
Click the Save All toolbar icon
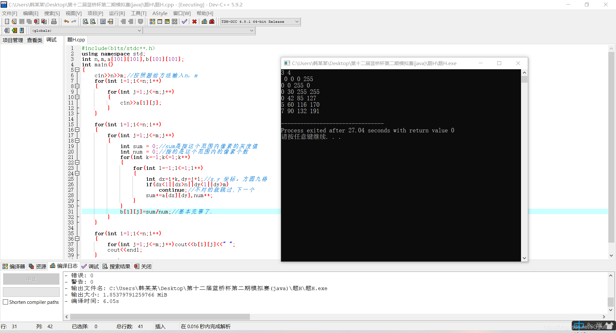[x=29, y=21]
